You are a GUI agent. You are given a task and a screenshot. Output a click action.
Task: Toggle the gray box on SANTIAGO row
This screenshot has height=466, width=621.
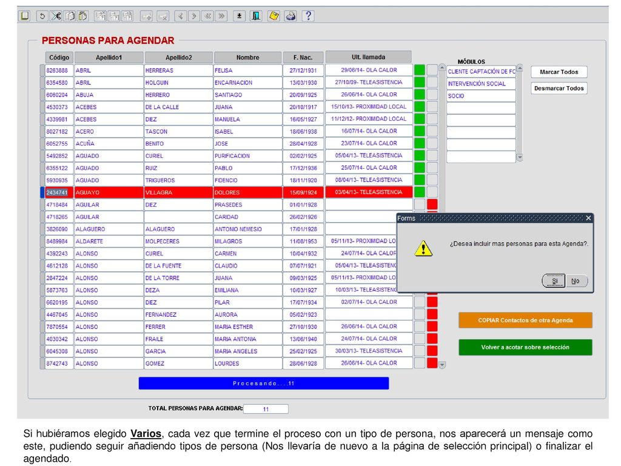point(432,94)
